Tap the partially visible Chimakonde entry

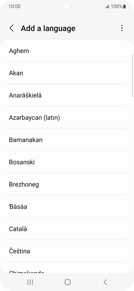pyautogui.click(x=67, y=268)
